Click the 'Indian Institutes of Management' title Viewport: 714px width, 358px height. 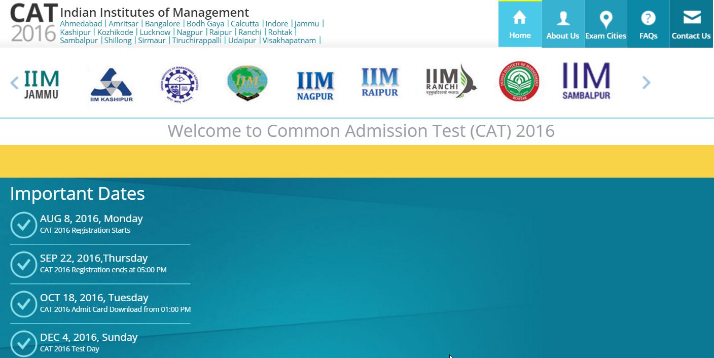pos(155,13)
